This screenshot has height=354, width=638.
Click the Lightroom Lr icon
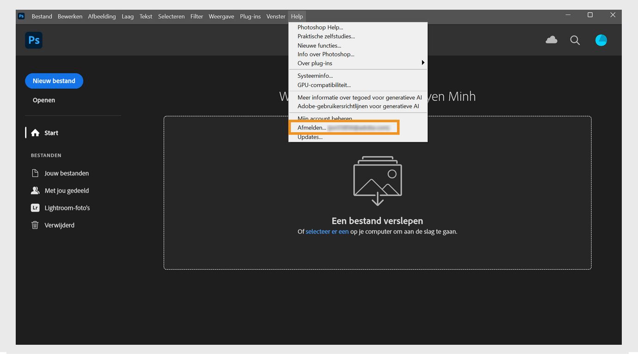pos(35,208)
